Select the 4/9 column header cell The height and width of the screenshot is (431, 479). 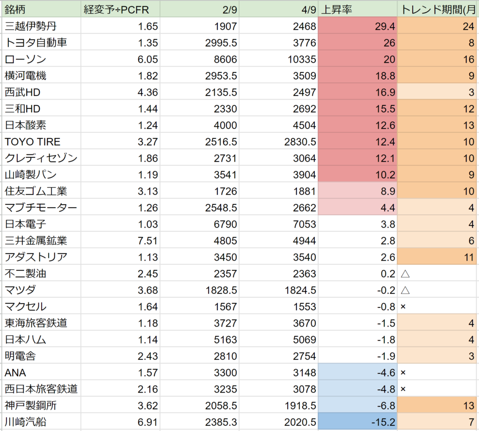click(x=279, y=9)
